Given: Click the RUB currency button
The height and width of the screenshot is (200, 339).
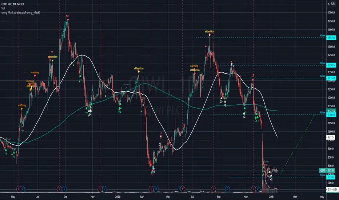Looking at the screenshot, I should click(x=332, y=4).
